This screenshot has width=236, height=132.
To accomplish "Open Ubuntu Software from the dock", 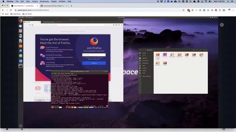I will (x=21, y=46).
